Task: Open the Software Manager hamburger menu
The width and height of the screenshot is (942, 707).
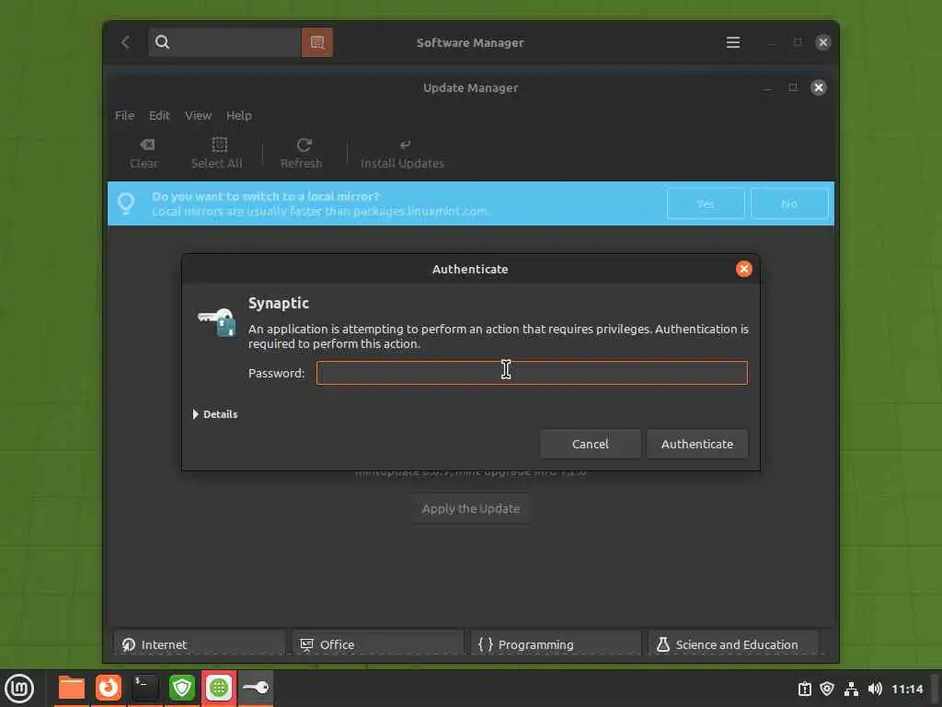Action: pyautogui.click(x=733, y=42)
